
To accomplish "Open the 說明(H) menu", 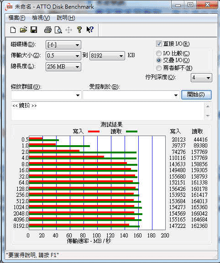I will click(66, 18).
